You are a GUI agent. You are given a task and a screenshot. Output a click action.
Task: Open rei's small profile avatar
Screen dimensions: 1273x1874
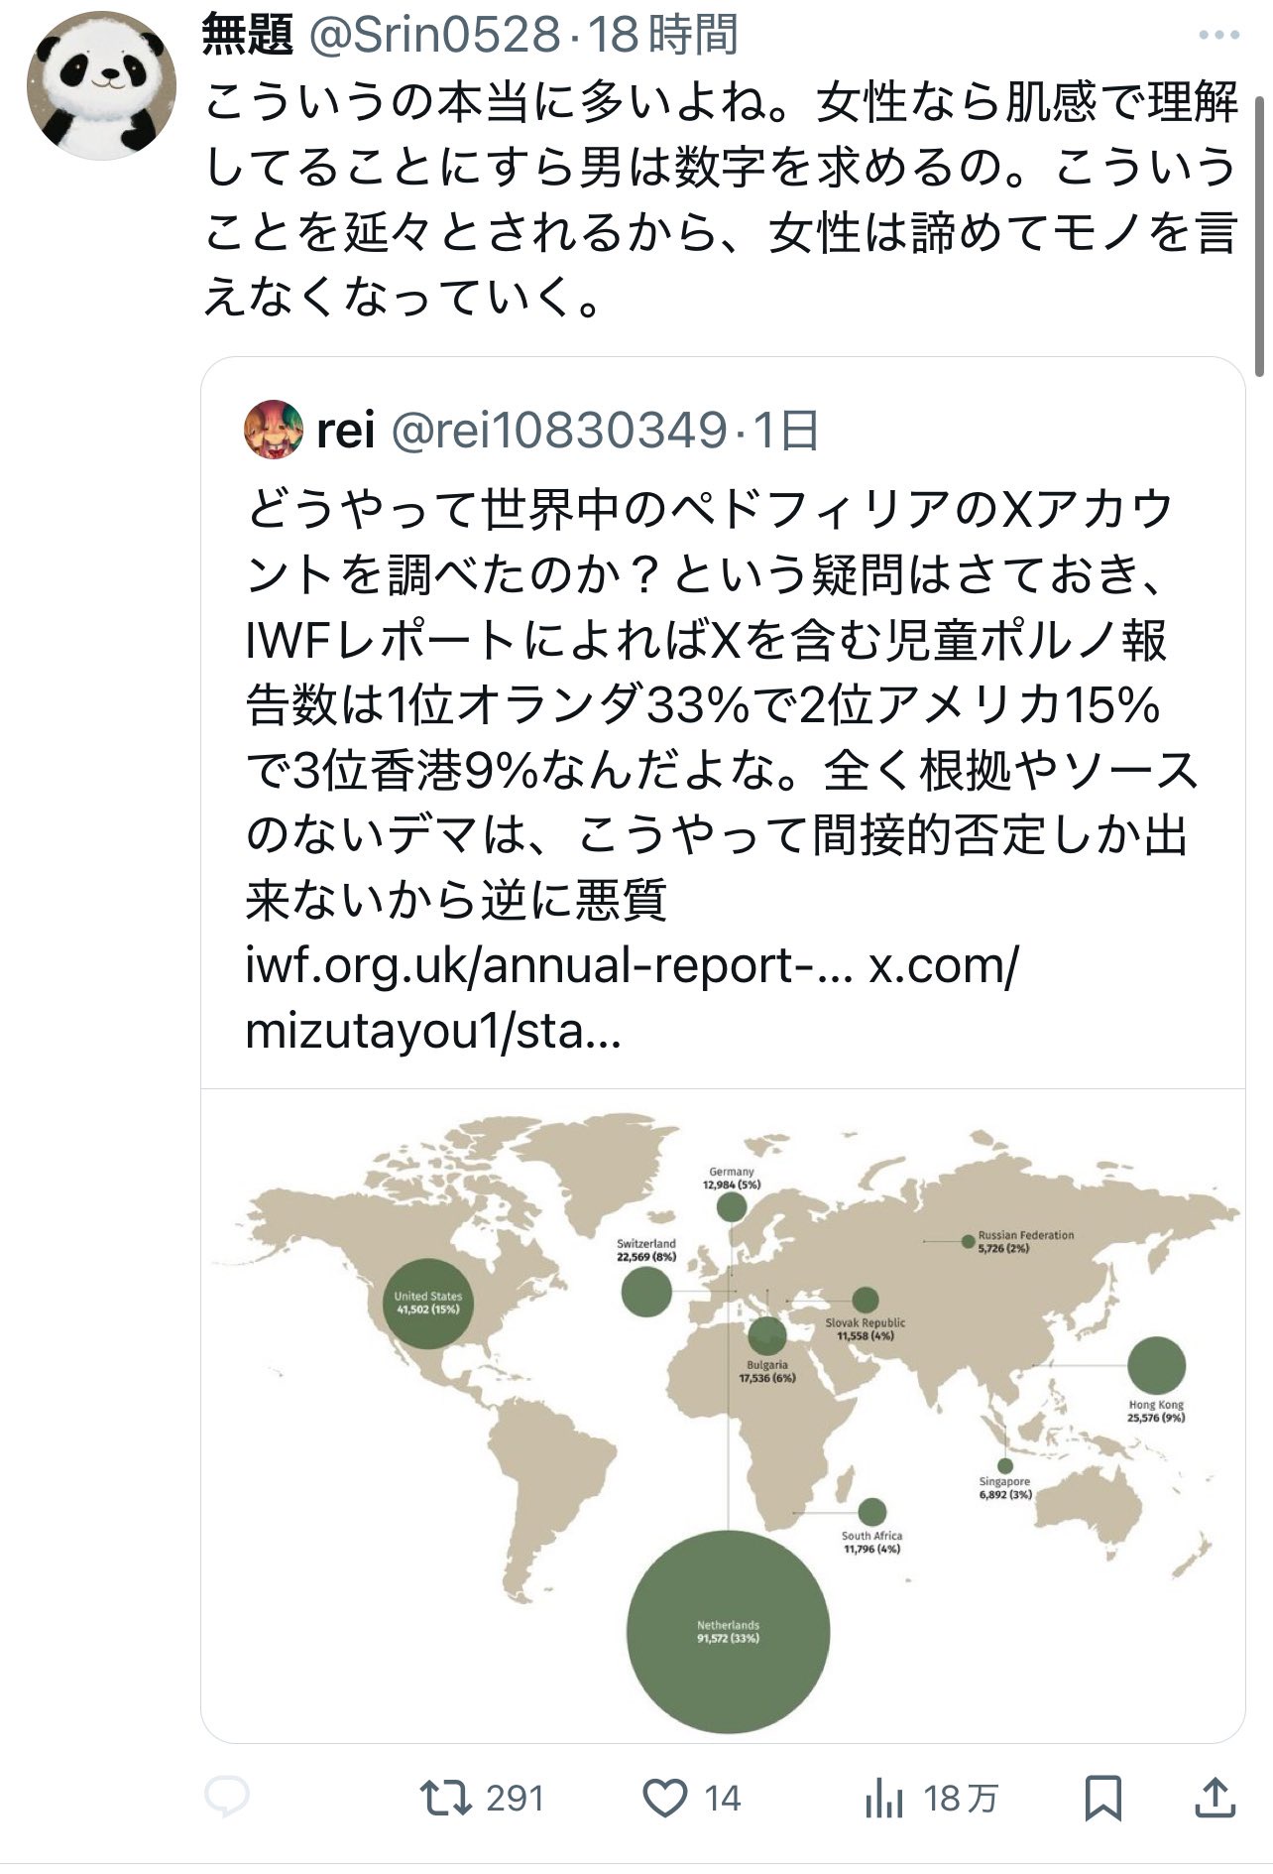pyautogui.click(x=274, y=430)
